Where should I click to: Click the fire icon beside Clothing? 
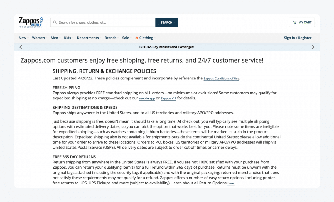(137, 38)
